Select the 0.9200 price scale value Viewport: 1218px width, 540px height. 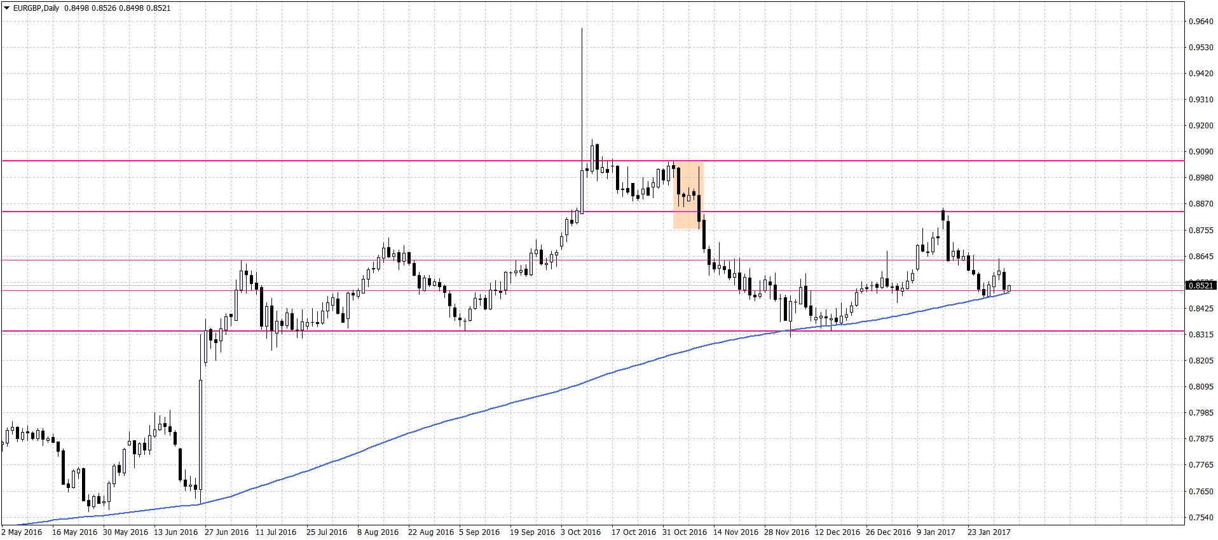[x=1201, y=126]
